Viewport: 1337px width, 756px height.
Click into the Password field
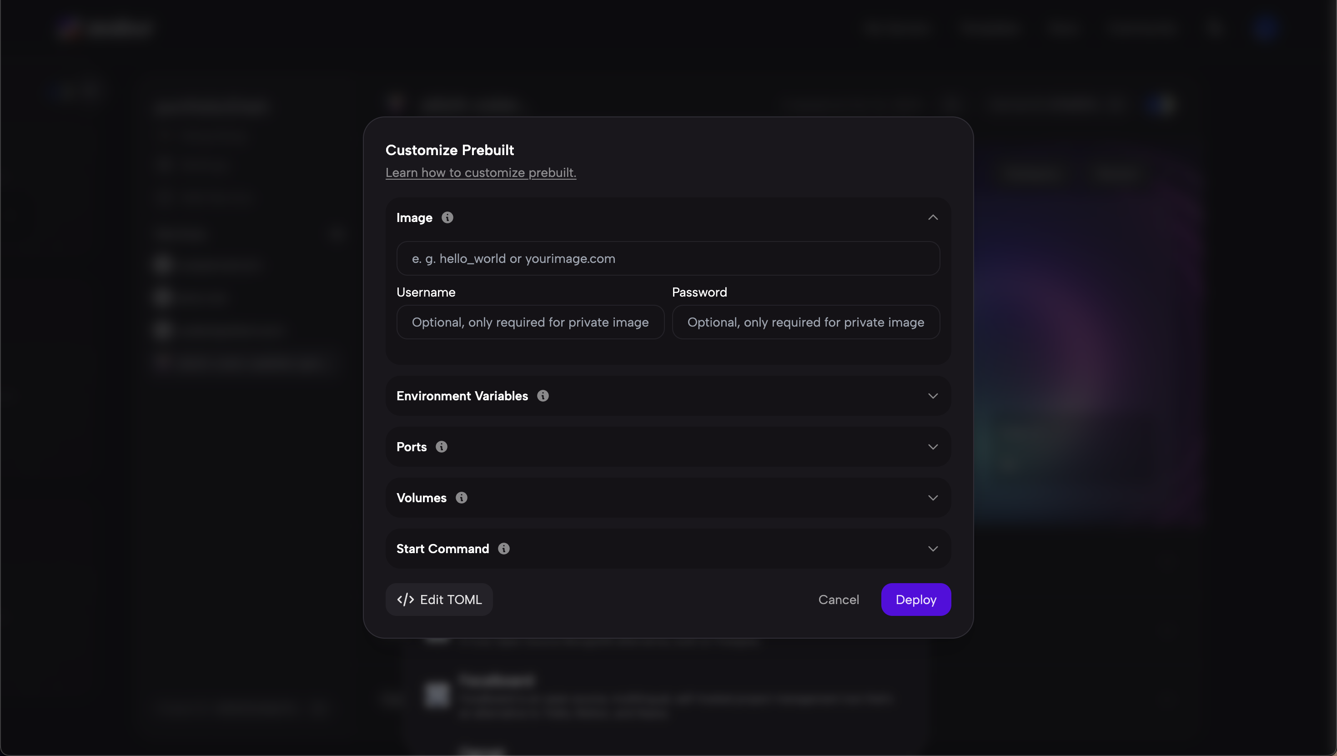click(x=806, y=322)
